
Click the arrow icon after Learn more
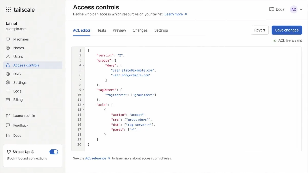click(186, 14)
